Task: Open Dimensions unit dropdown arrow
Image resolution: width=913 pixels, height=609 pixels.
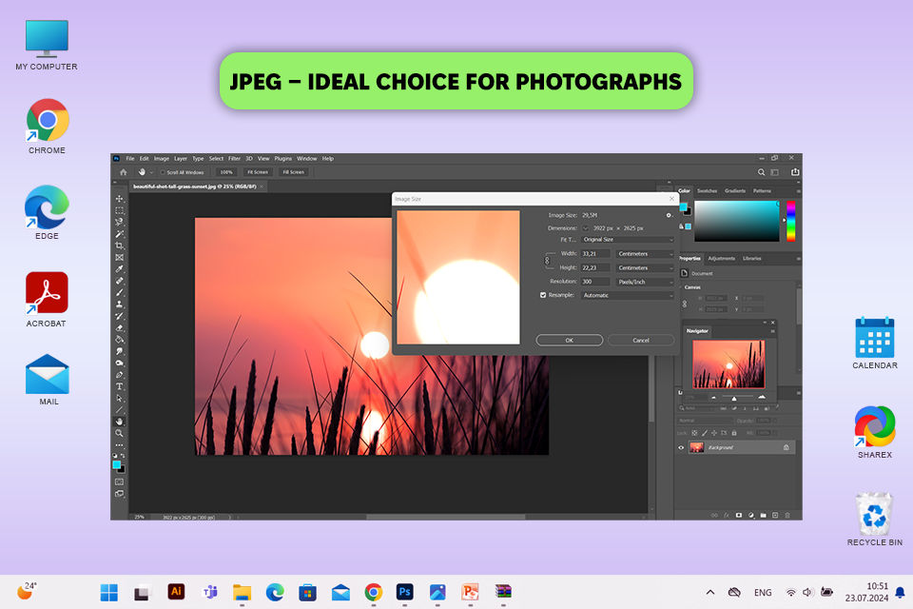Action: (x=585, y=228)
